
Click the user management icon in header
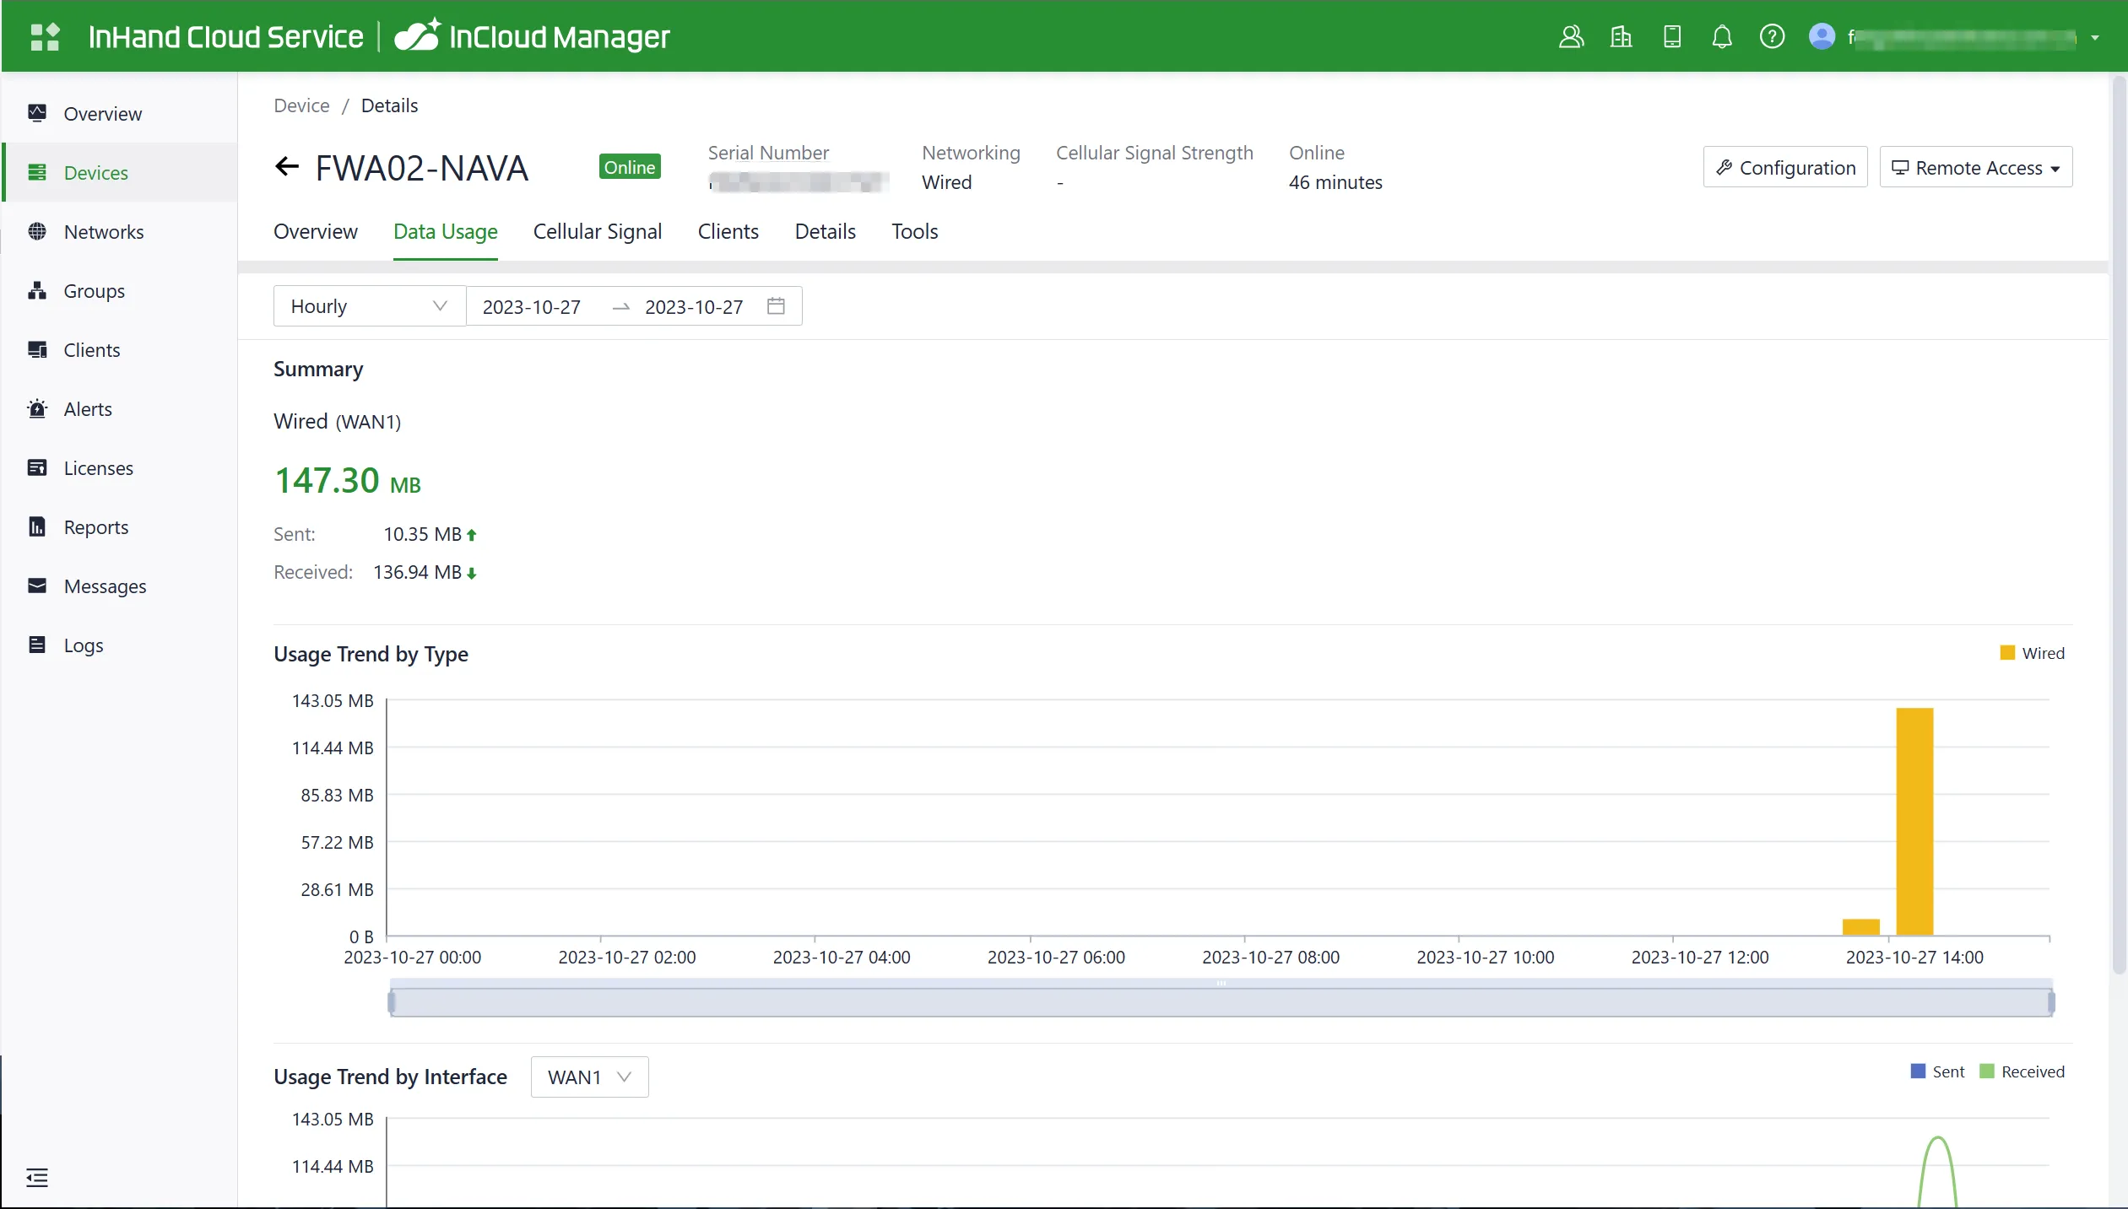[x=1570, y=36]
